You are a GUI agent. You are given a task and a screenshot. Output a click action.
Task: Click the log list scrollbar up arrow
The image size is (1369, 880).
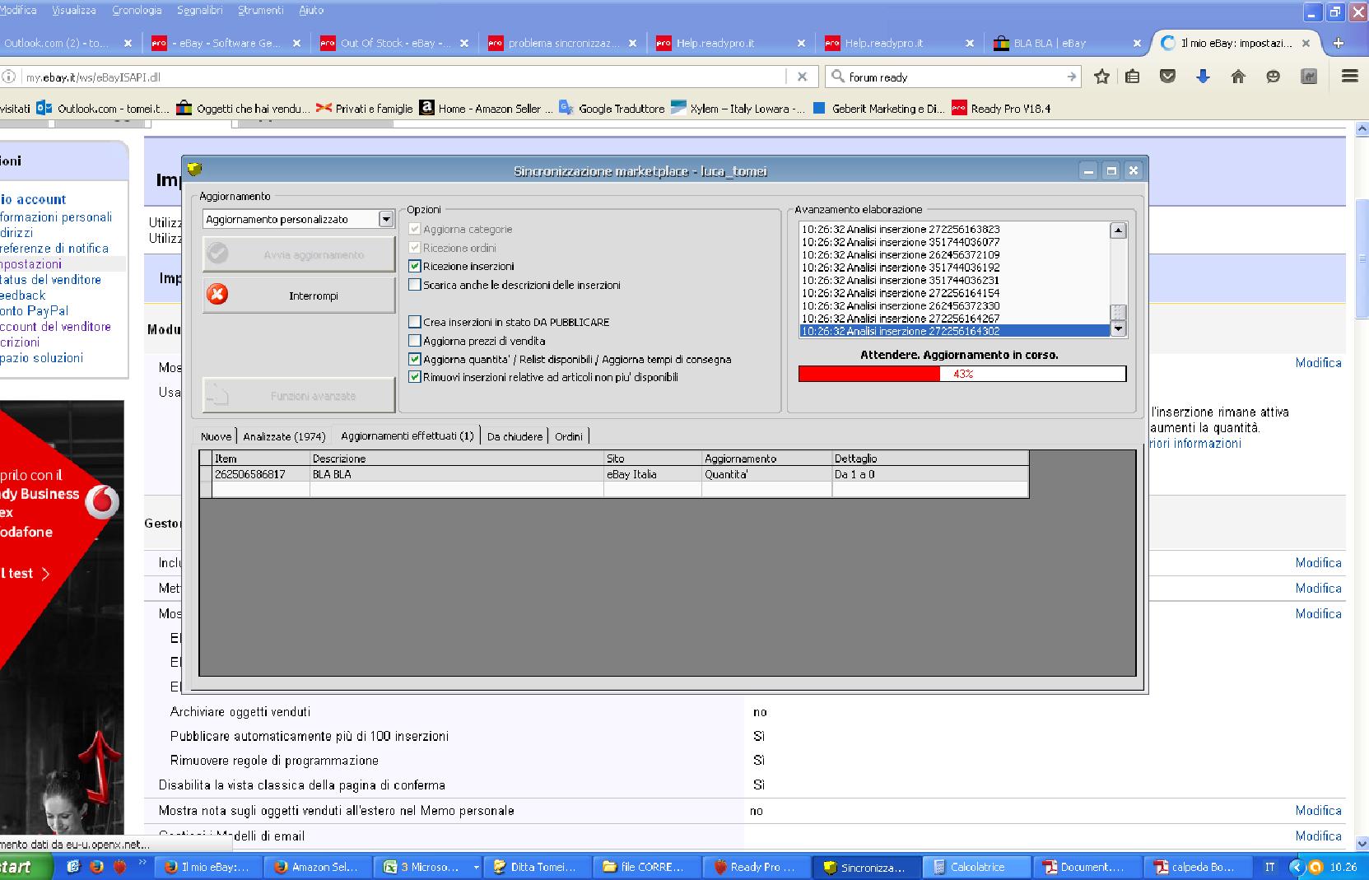tap(1118, 230)
